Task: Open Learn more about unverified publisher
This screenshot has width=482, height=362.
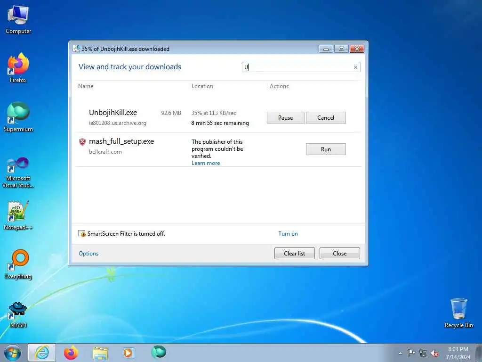Action: click(206, 163)
